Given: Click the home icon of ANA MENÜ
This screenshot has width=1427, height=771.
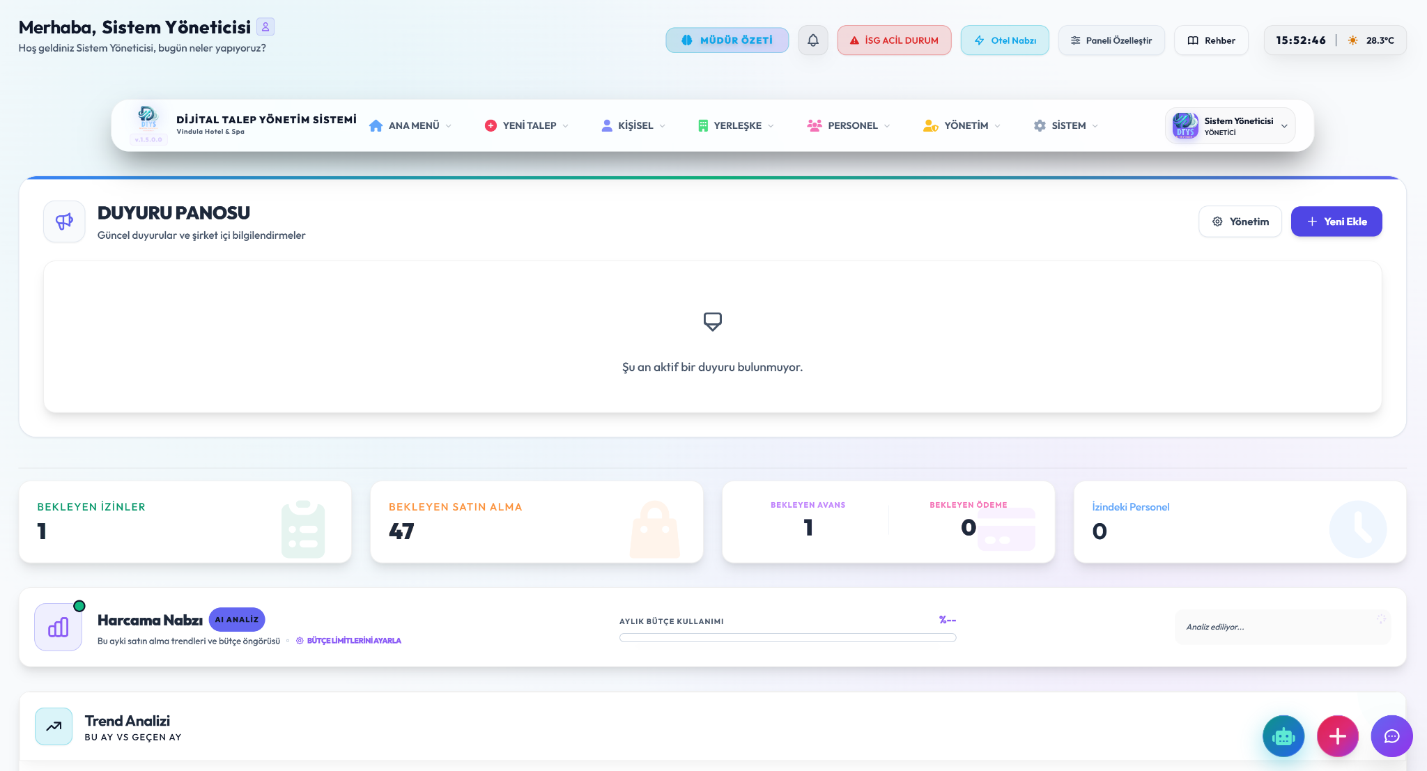Looking at the screenshot, I should (376, 125).
